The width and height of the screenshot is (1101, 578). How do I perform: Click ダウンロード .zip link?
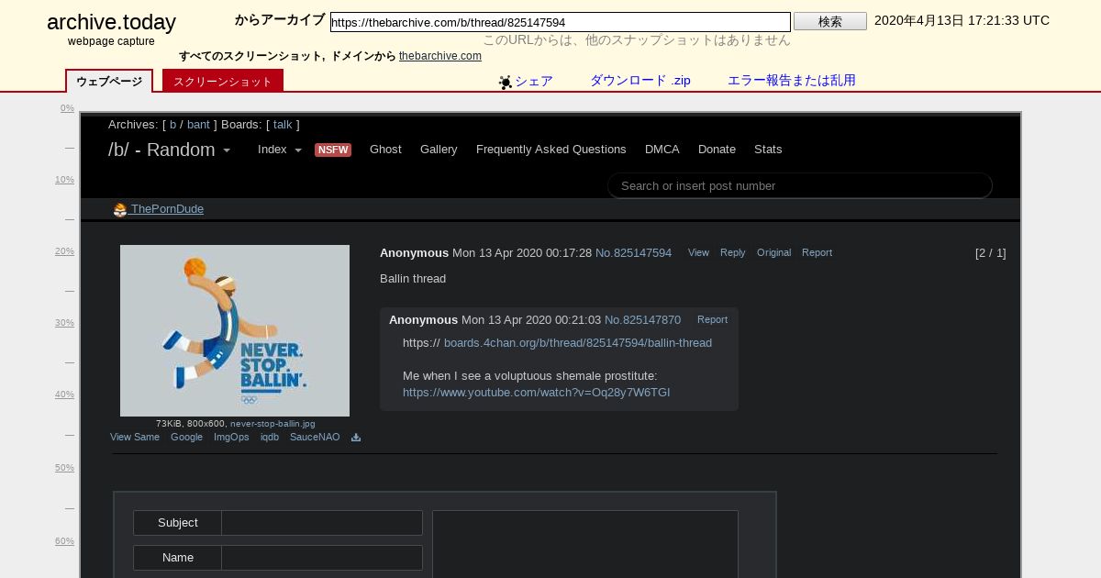(640, 81)
